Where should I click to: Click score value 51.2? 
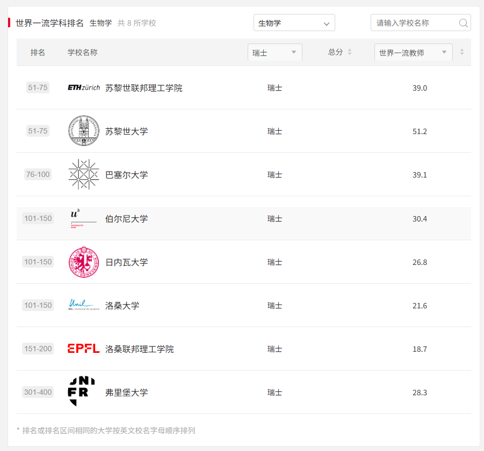click(x=420, y=131)
